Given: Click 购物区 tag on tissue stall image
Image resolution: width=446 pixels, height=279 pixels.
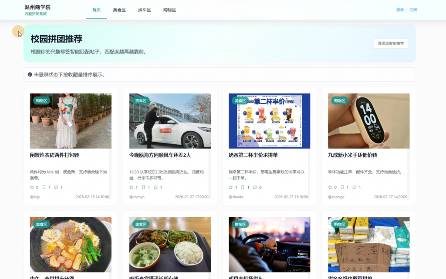Looking at the screenshot, I should pyautogui.click(x=339, y=224).
